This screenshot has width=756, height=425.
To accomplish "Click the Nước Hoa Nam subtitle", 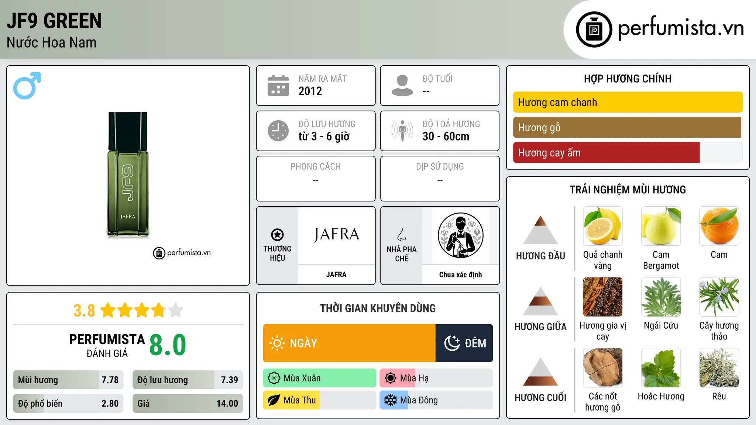I will pos(51,42).
